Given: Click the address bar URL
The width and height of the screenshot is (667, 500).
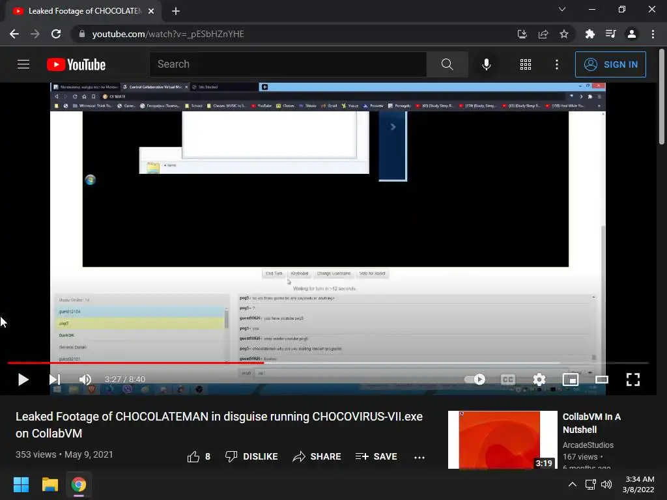Looking at the screenshot, I should tap(168, 34).
